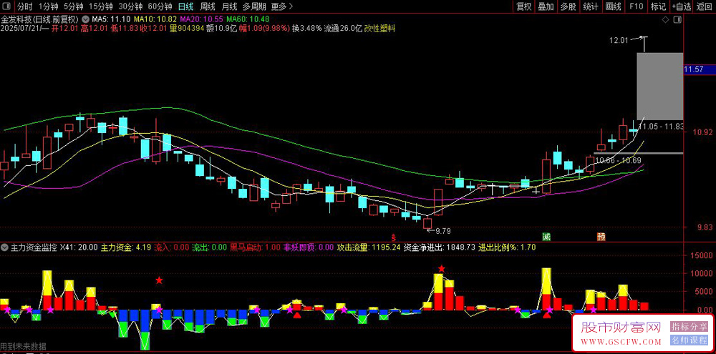The height and width of the screenshot is (354, 716).
Task: Click the 用到未来数据 warning text
Action: pos(23,346)
